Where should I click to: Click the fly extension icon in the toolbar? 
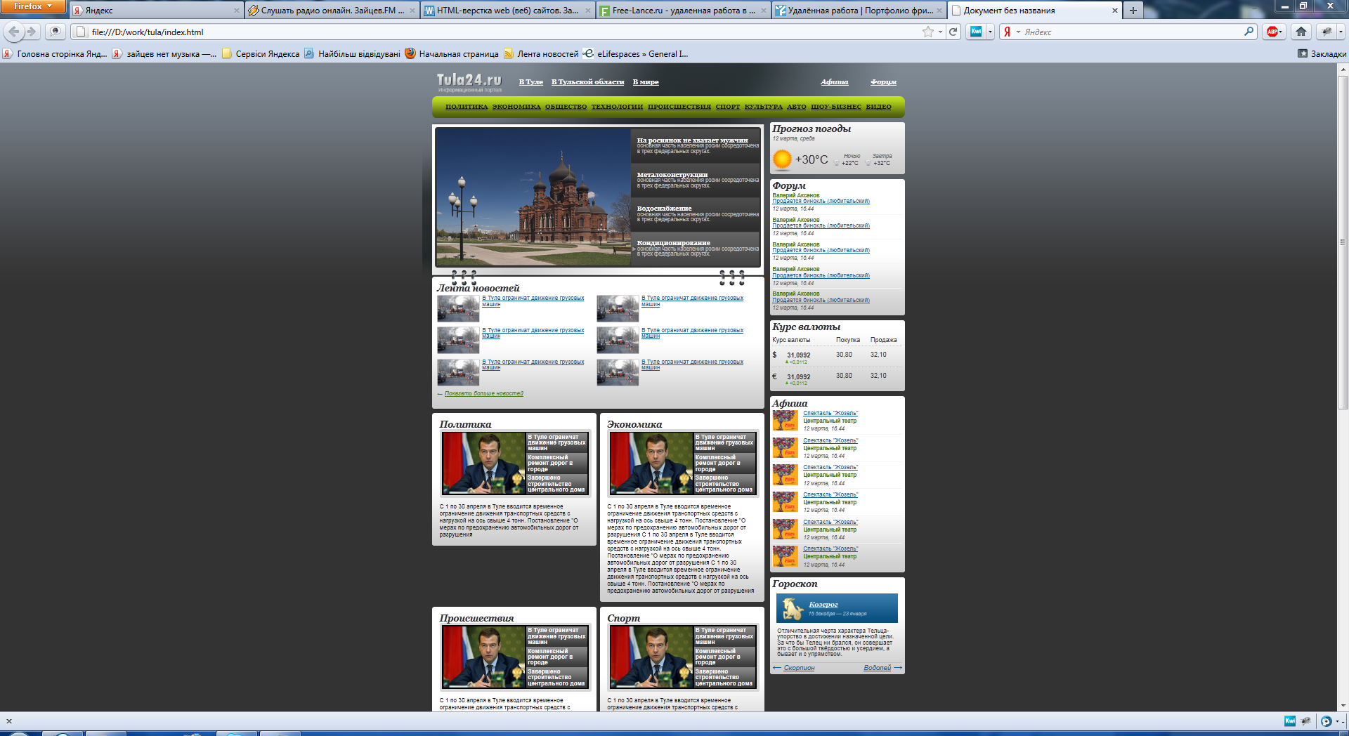1327,32
